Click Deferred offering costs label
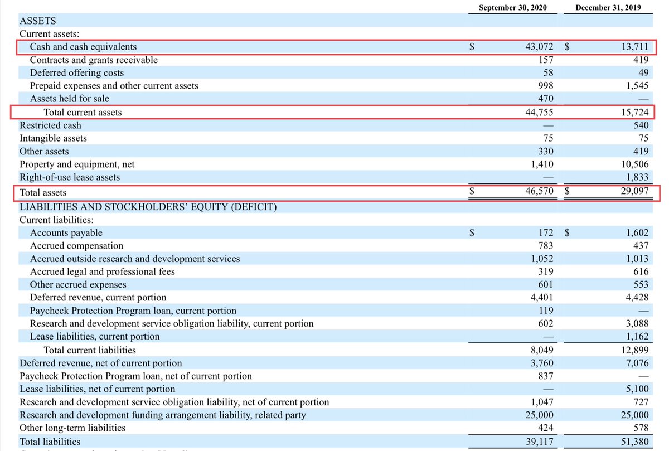The image size is (669, 451). coord(77,73)
